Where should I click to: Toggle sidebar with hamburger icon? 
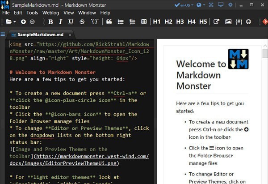[x=3, y=34]
